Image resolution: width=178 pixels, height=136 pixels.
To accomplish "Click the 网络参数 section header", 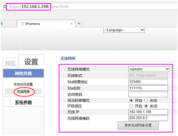I will tap(23, 74).
